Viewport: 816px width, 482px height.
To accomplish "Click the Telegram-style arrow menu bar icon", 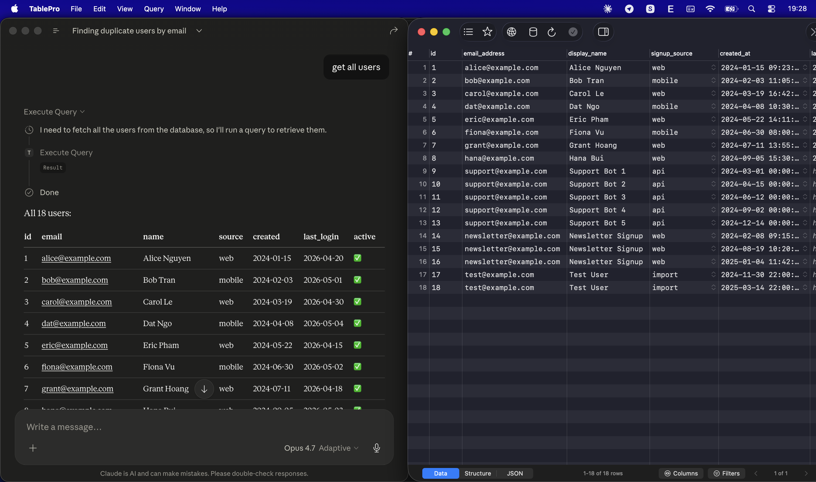I will [x=629, y=9].
